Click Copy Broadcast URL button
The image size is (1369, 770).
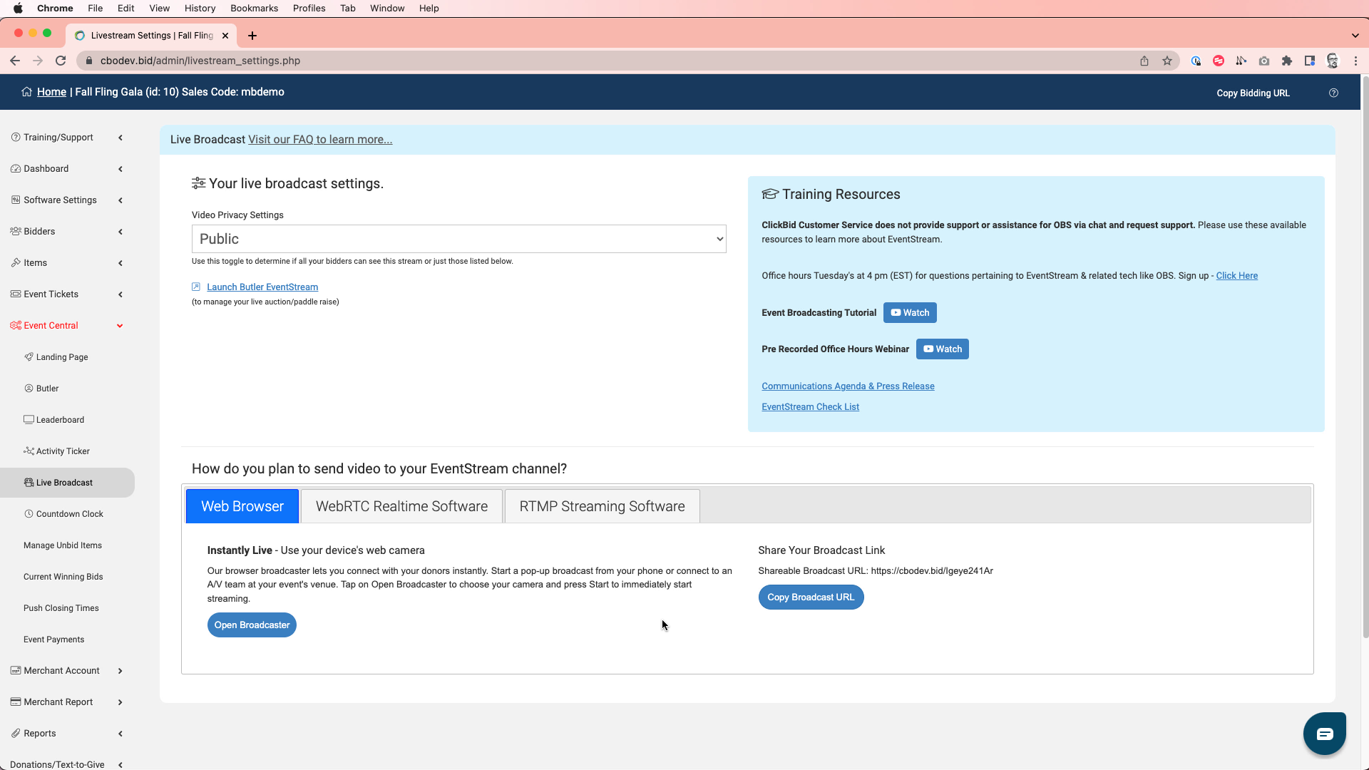tap(811, 597)
